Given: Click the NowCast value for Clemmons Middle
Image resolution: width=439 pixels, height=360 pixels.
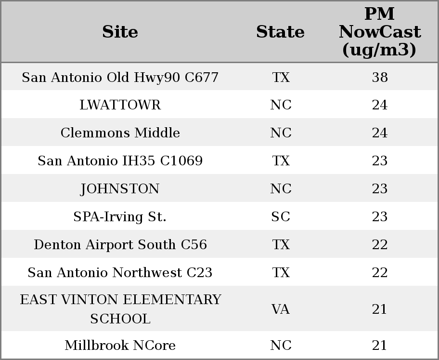Looking at the screenshot, I should tap(379, 133).
